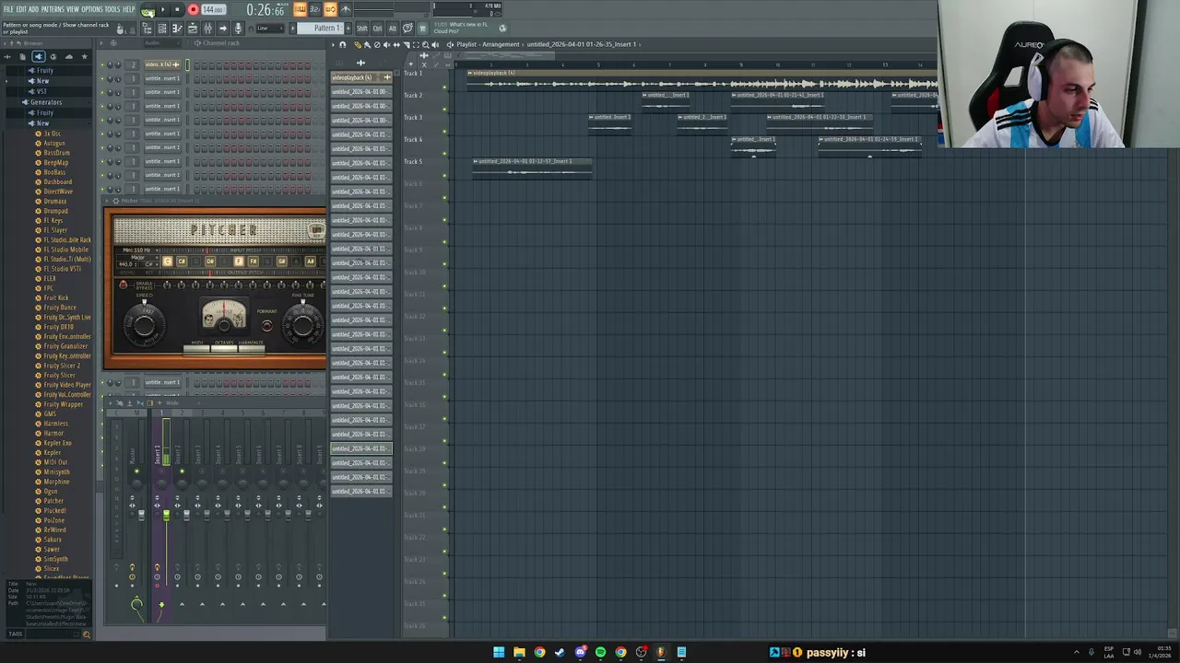This screenshot has width=1180, height=663.
Task: Select the playlist Mute tool
Action: (x=386, y=44)
